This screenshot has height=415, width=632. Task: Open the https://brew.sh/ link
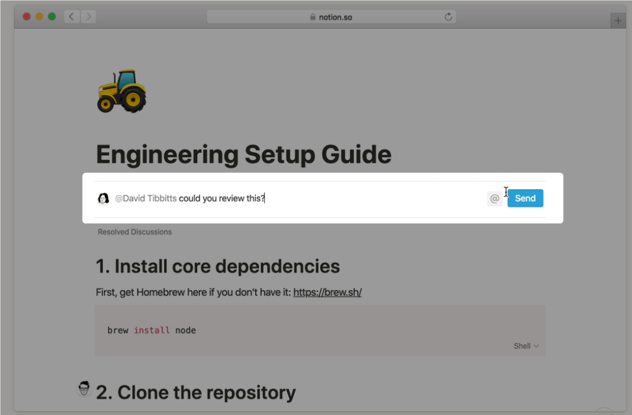point(327,293)
